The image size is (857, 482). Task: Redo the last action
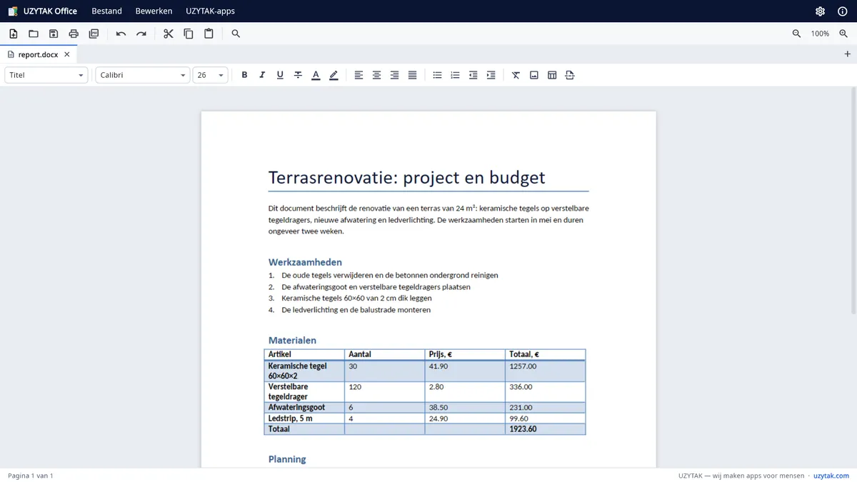click(141, 34)
